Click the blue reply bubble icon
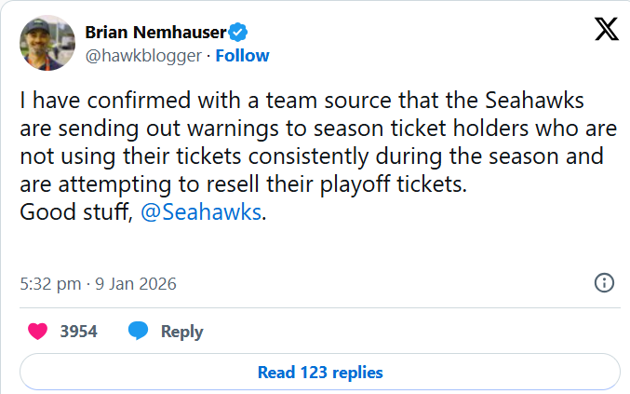 tap(139, 331)
